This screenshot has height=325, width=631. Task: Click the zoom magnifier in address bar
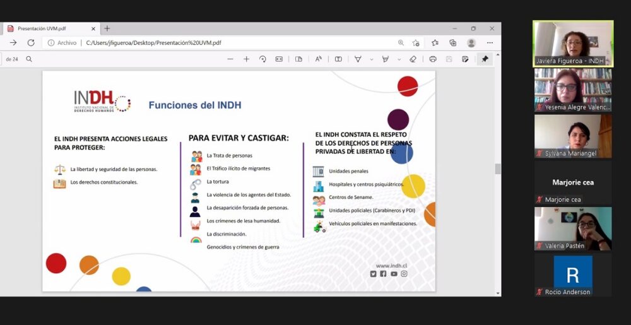click(x=401, y=43)
